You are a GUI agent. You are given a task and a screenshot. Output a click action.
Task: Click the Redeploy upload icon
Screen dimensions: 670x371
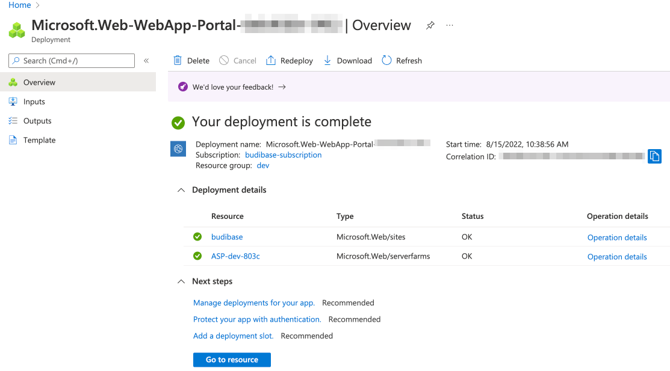click(271, 61)
